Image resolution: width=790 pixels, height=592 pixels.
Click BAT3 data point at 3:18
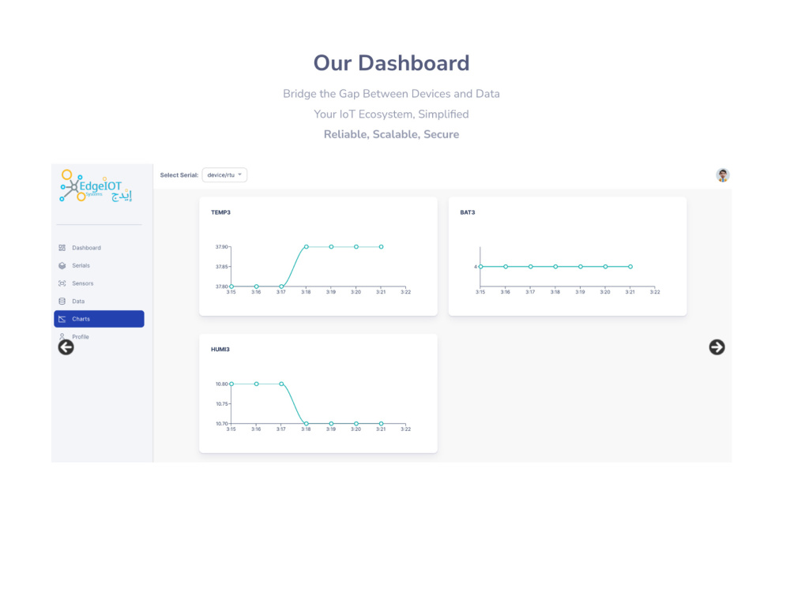tap(555, 267)
